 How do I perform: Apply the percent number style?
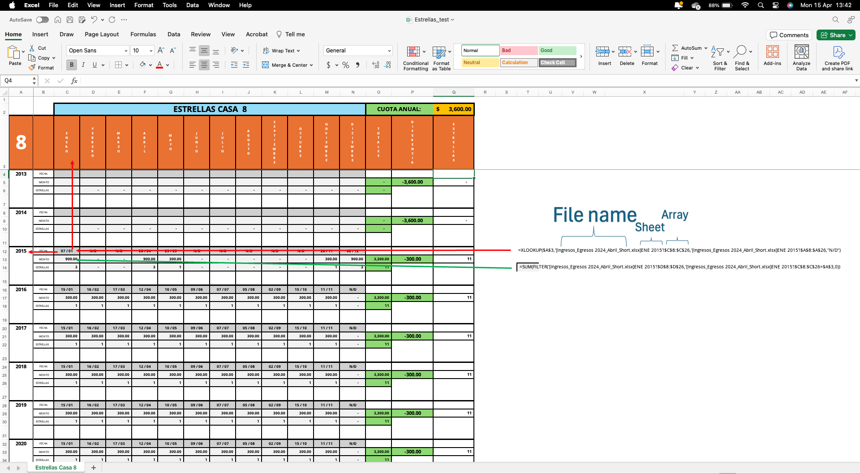pyautogui.click(x=345, y=65)
